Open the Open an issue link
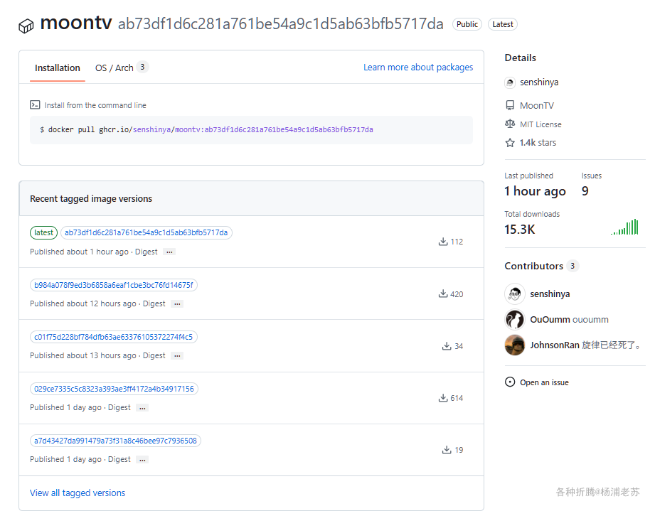Image resolution: width=655 pixels, height=511 pixels. pyautogui.click(x=544, y=382)
